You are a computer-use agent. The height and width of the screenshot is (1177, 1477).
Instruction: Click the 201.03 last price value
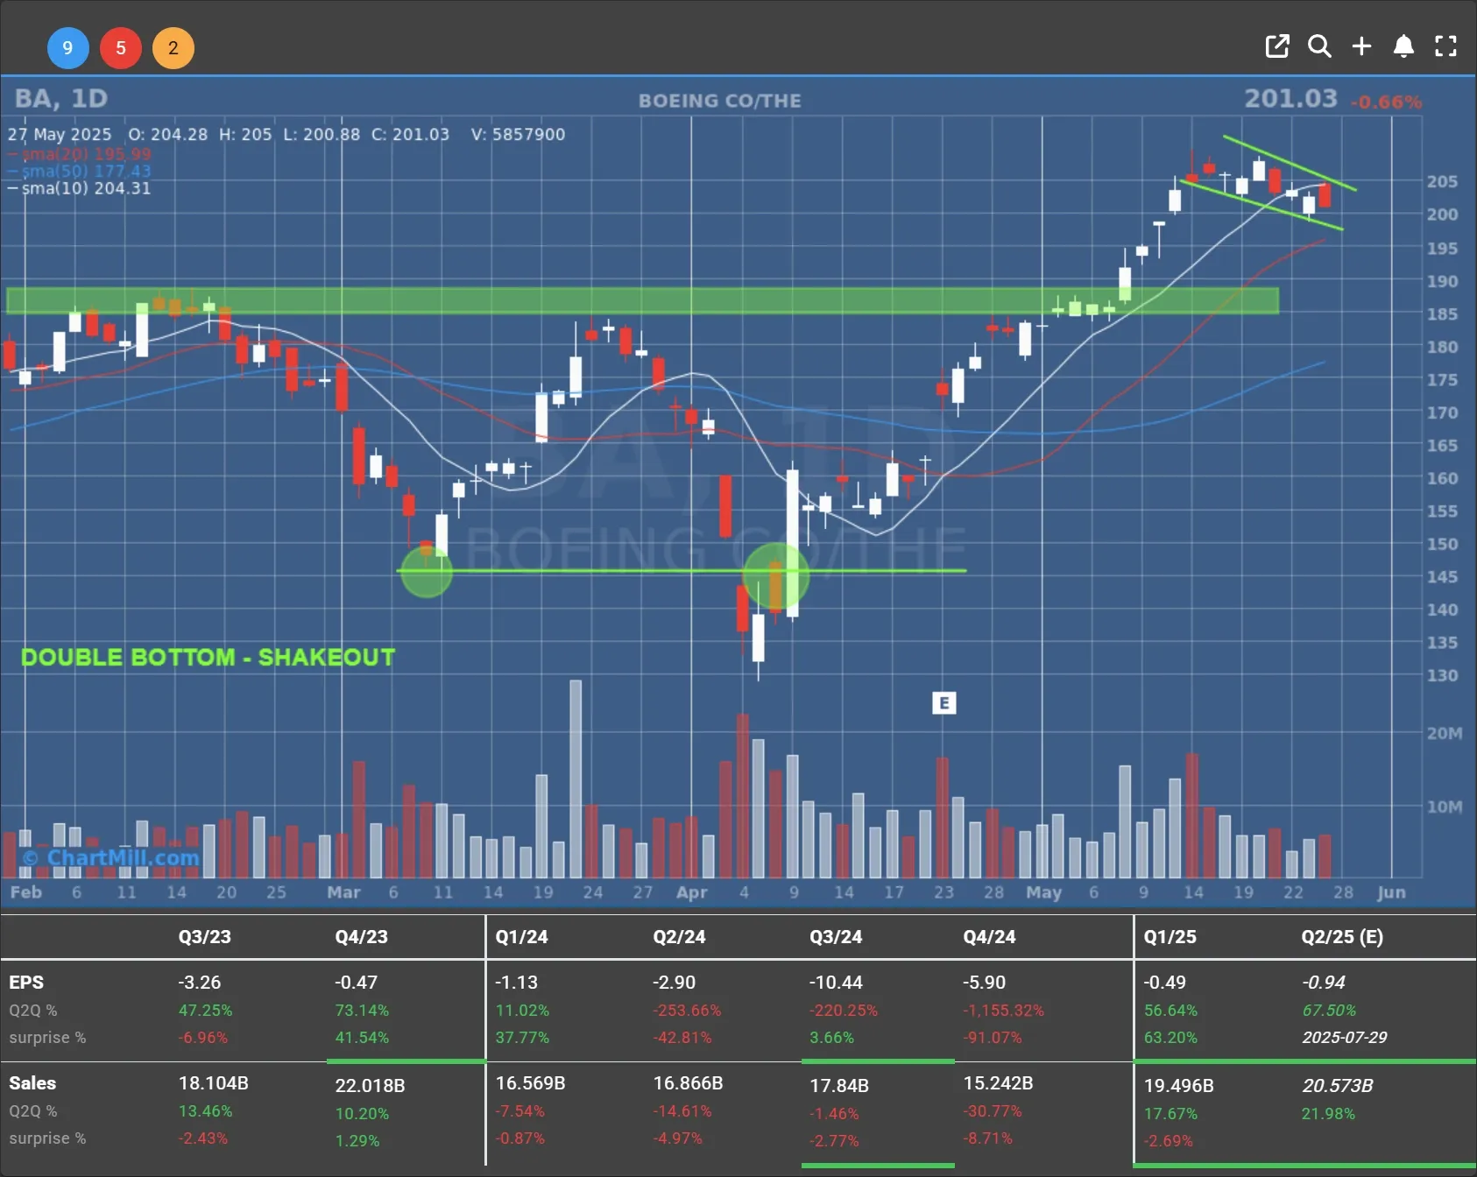click(x=1290, y=99)
